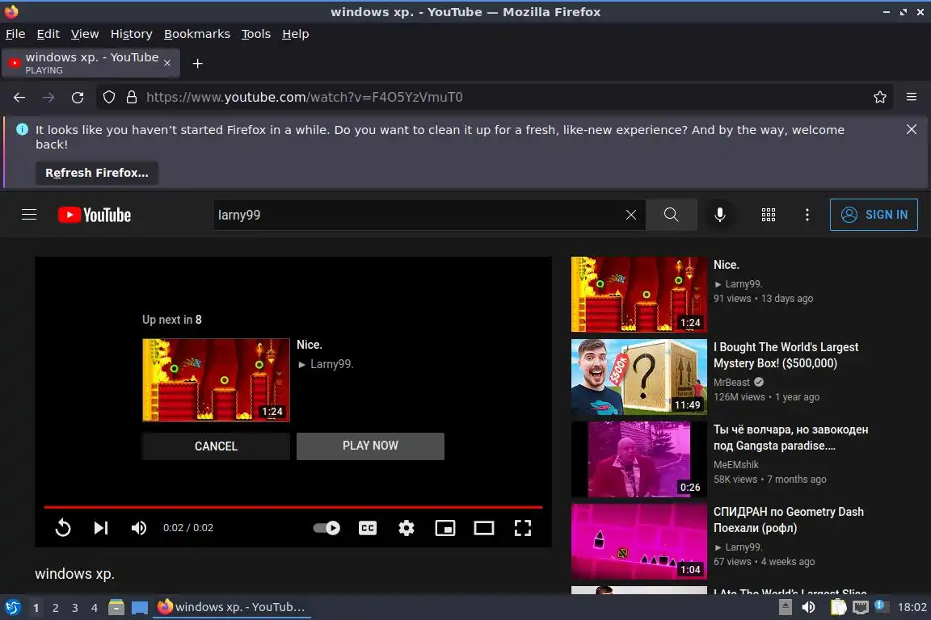The image size is (931, 620).
Task: Click the Firefox window button in taskbar
Action: pos(232,607)
